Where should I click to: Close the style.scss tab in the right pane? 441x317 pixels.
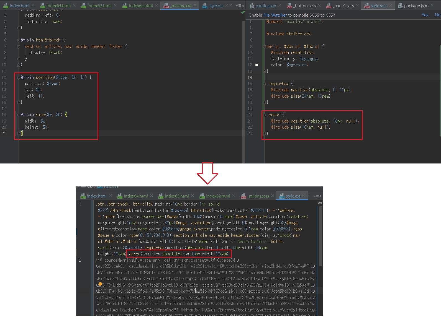coord(391,5)
